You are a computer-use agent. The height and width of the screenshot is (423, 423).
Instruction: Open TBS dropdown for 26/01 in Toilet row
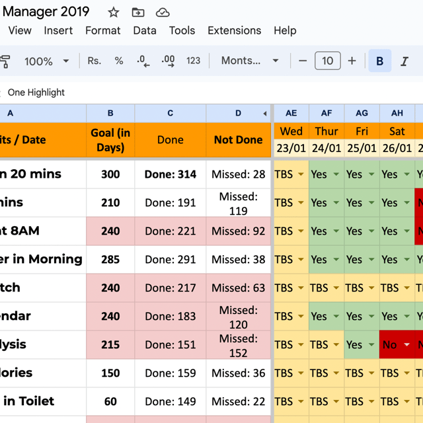(407, 401)
